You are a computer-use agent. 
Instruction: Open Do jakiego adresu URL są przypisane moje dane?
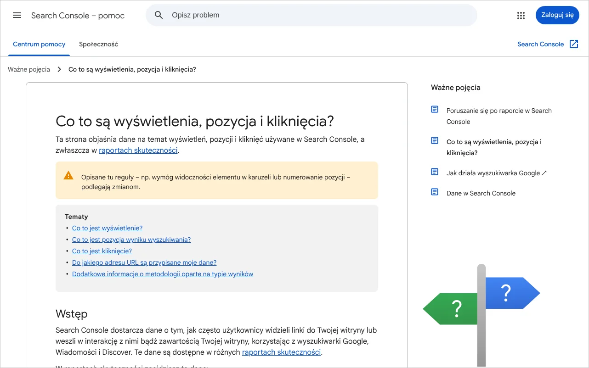point(144,262)
